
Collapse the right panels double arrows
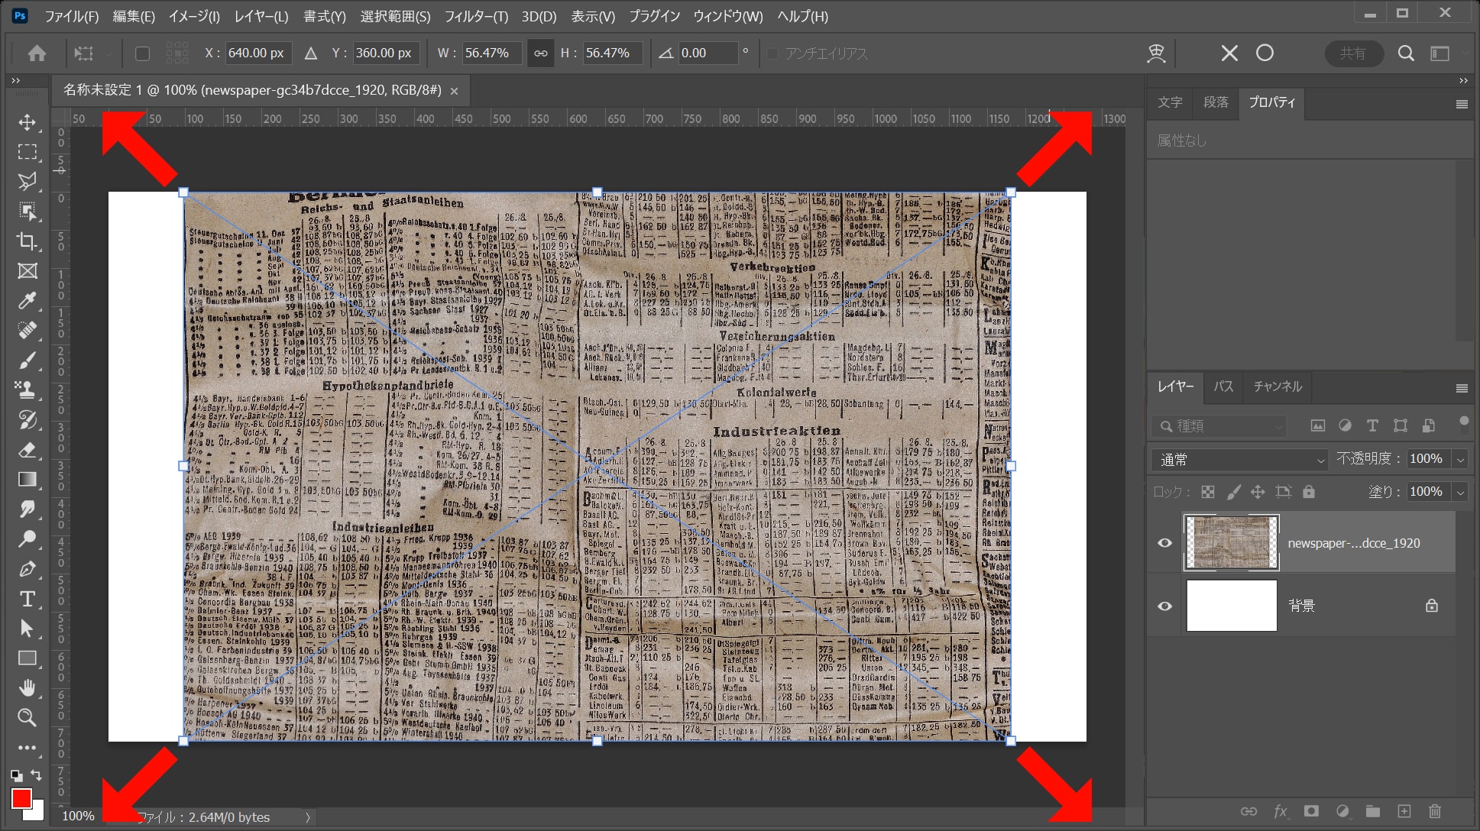coord(1462,80)
